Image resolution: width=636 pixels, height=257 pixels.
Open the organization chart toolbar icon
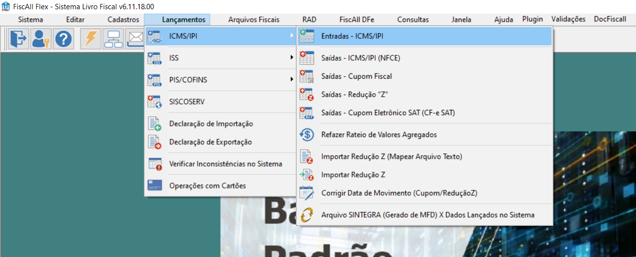coord(114,39)
